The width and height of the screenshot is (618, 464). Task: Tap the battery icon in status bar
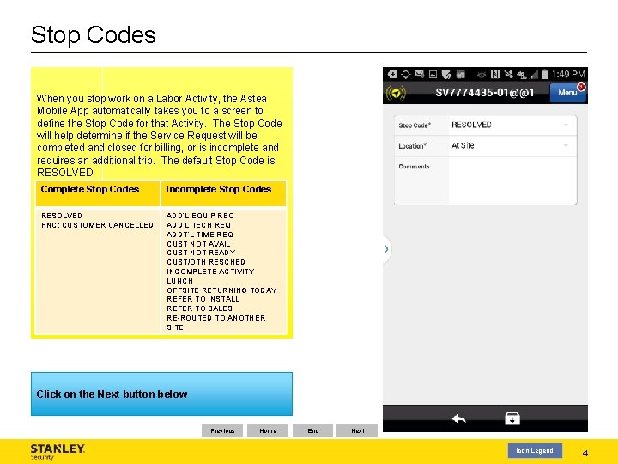pyautogui.click(x=545, y=74)
